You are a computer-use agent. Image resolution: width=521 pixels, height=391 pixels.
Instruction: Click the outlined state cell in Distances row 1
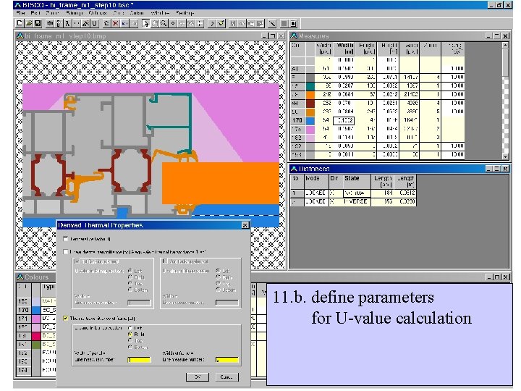(357, 193)
